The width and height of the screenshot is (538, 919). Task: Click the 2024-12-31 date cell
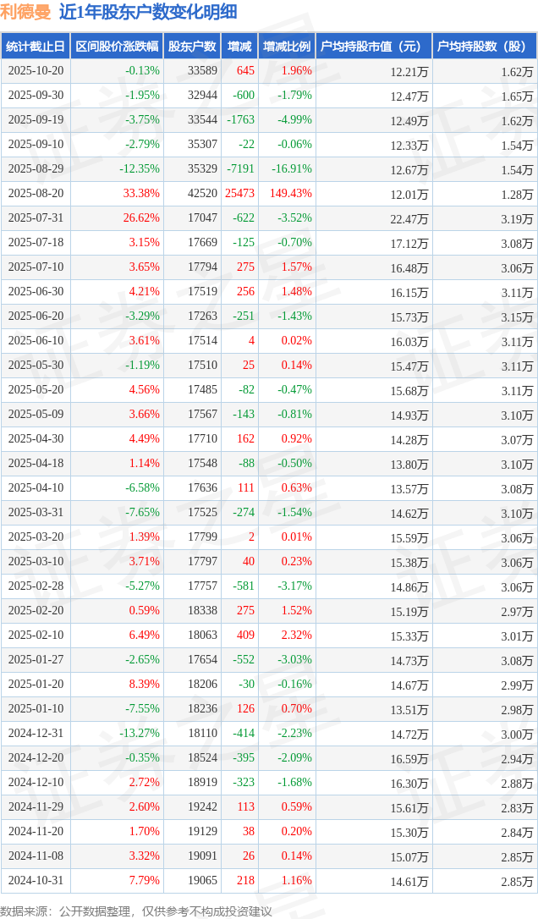(36, 734)
